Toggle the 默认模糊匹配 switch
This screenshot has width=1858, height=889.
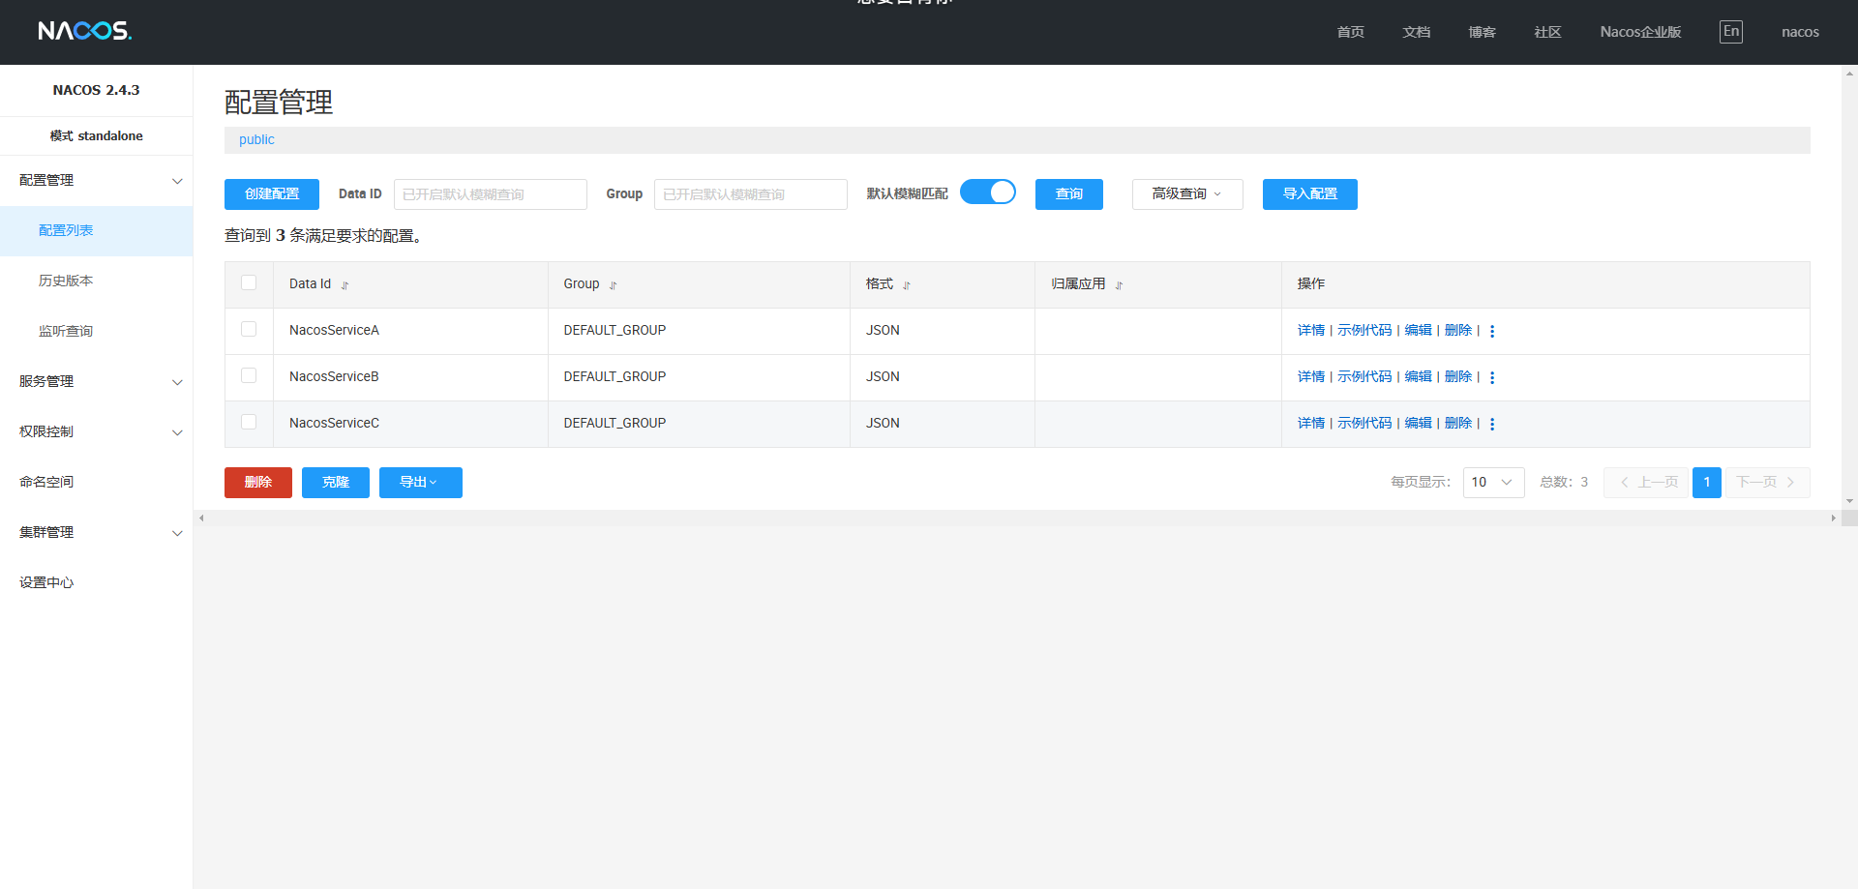[x=988, y=193]
